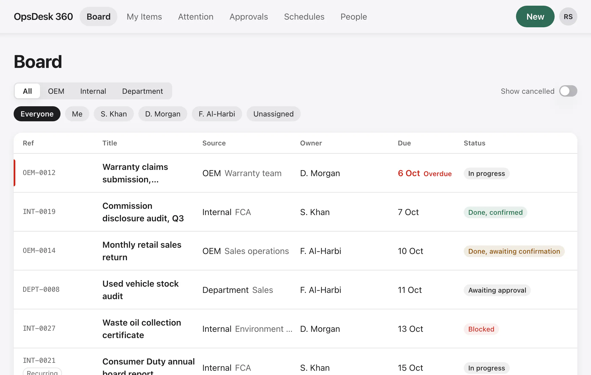Click the New button
Image resolution: width=591 pixels, height=375 pixels.
(535, 16)
